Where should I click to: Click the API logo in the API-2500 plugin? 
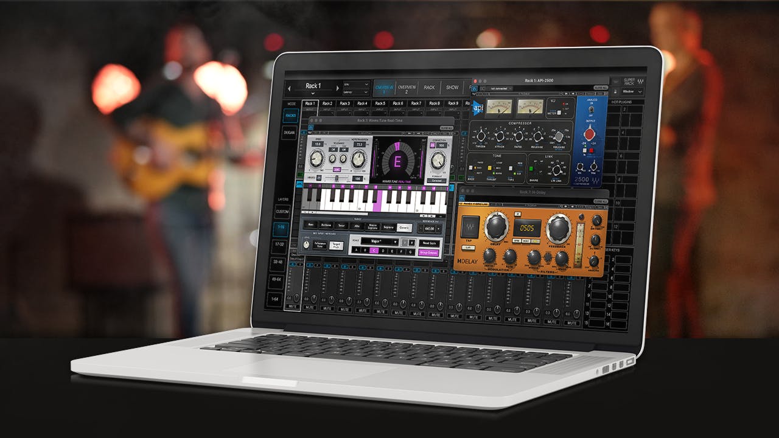[478, 108]
